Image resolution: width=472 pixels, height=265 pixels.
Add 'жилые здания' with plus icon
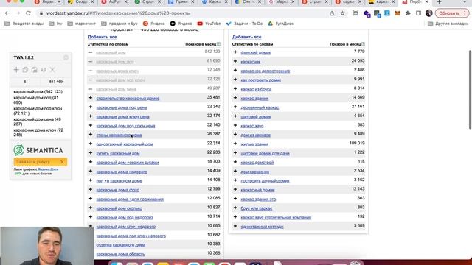(x=235, y=144)
